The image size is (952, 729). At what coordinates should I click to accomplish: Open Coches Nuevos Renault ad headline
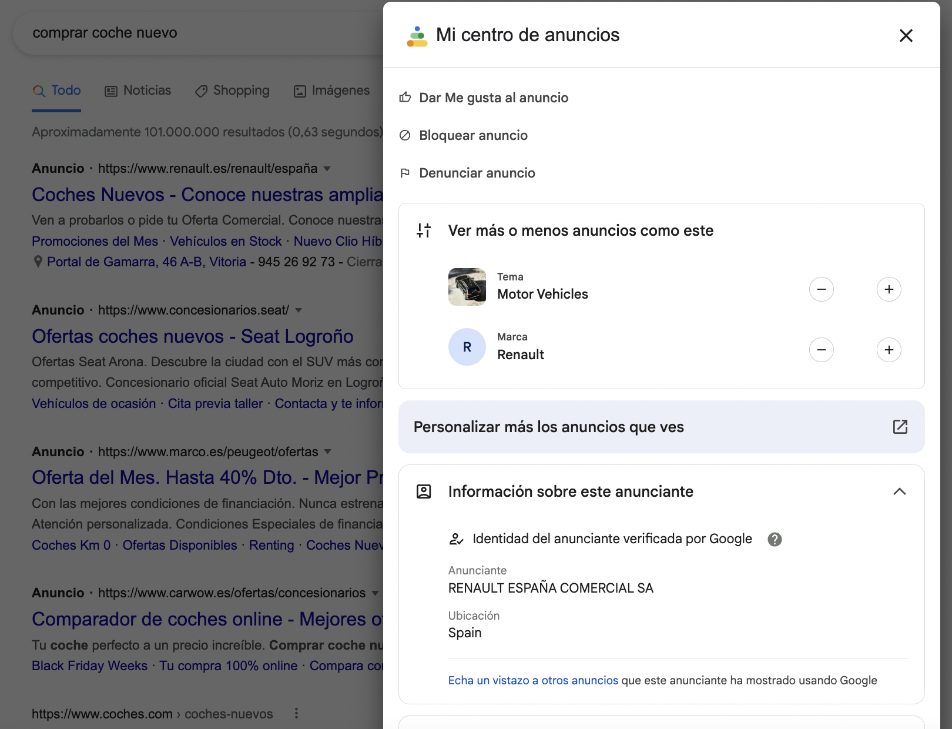tap(207, 195)
